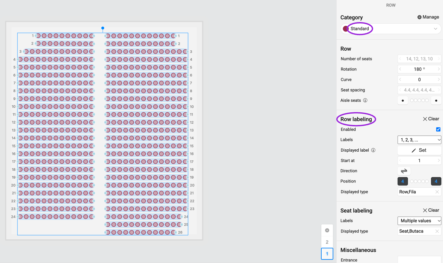Viewport: 443px width, 263px height.
Task: Open row Labels dropdown showing 1, 2, 3
Action: 419,140
